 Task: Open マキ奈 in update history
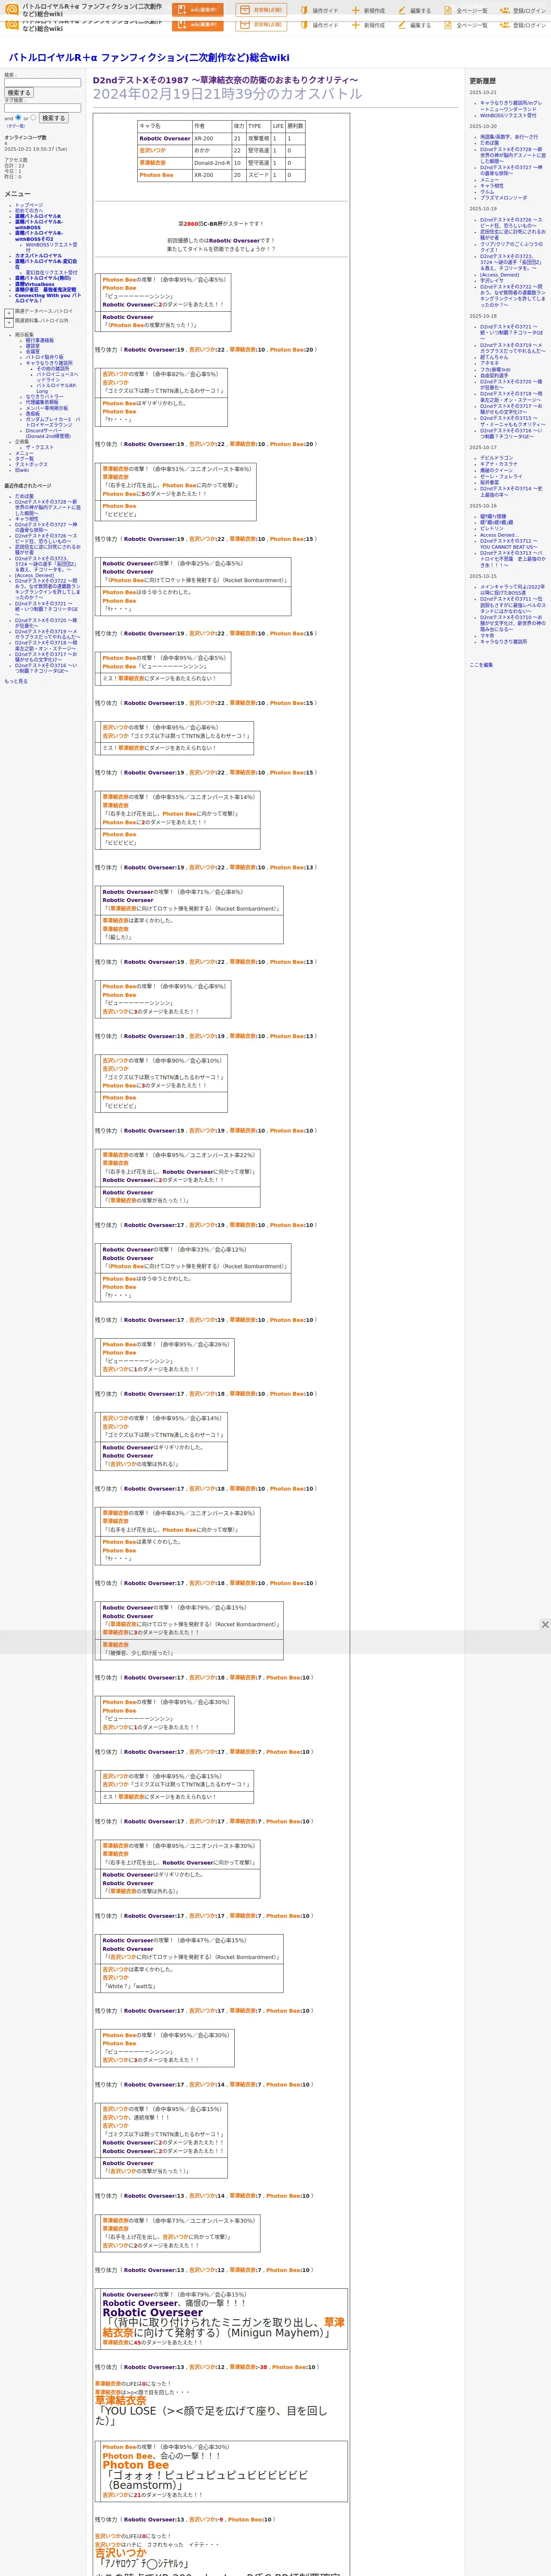(487, 635)
